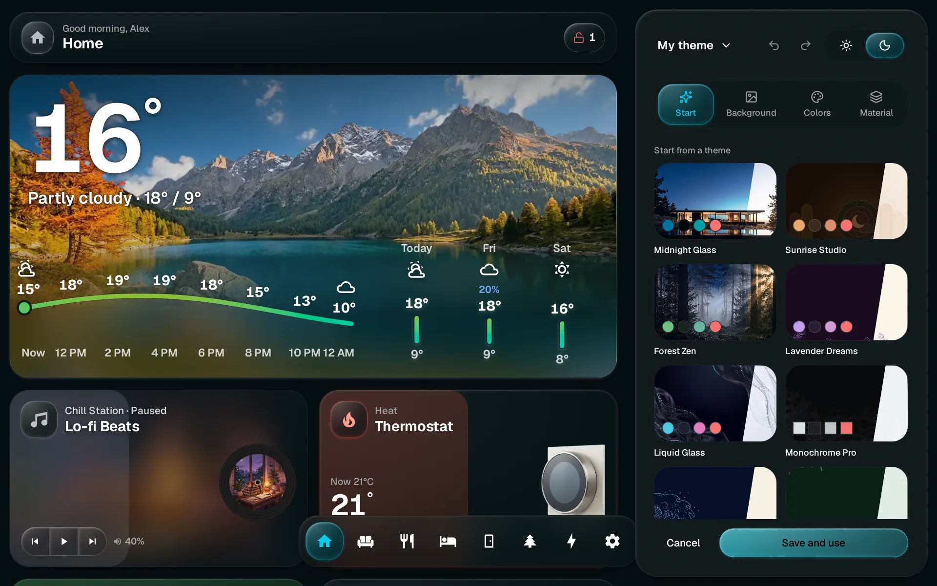The height and width of the screenshot is (586, 937).
Task: Open settings gear in dock
Action: pos(612,541)
